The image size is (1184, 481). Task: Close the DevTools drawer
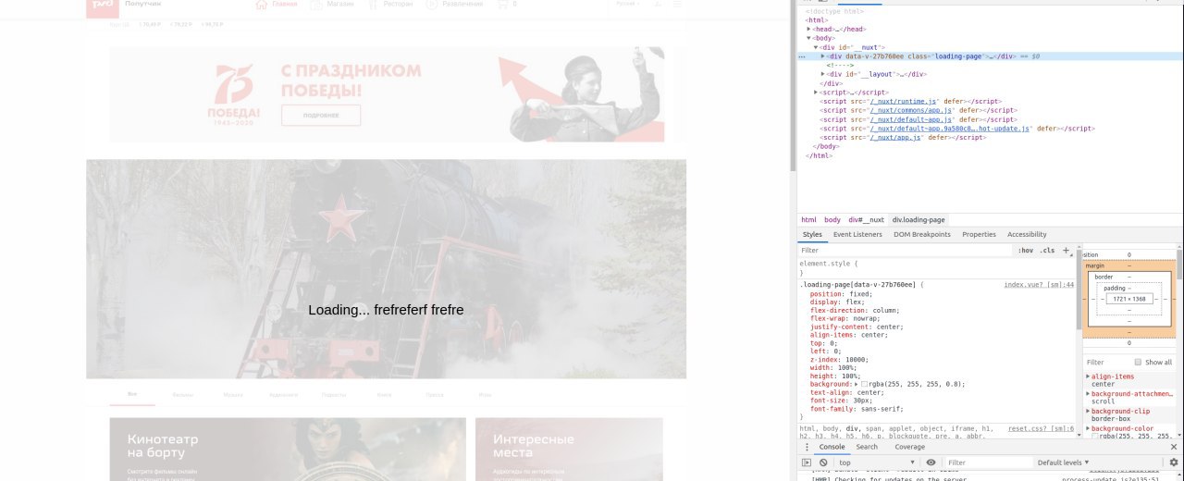tap(1174, 447)
